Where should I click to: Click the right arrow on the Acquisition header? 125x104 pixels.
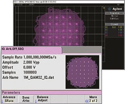[x=123, y=13]
